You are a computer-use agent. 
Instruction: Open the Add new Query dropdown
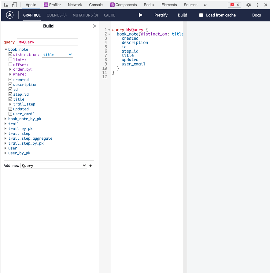54,166
